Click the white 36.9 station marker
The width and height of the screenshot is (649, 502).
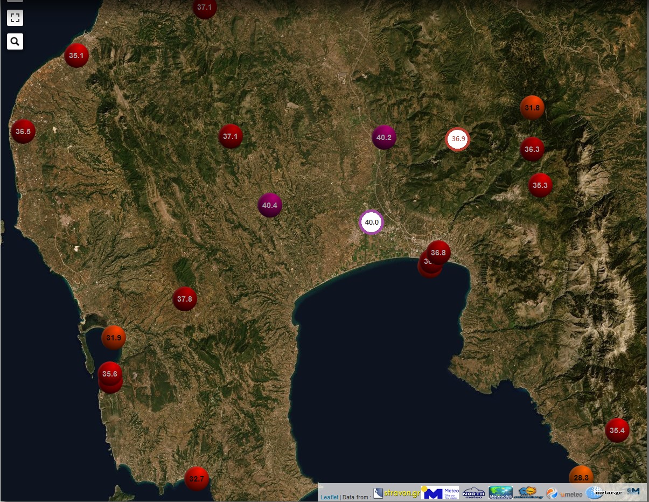pos(458,139)
